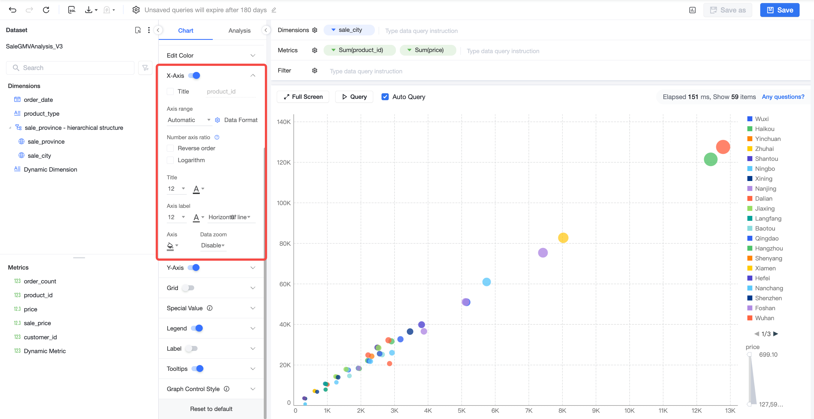Open the Dimensions gear settings icon
814x419 pixels.
point(314,30)
